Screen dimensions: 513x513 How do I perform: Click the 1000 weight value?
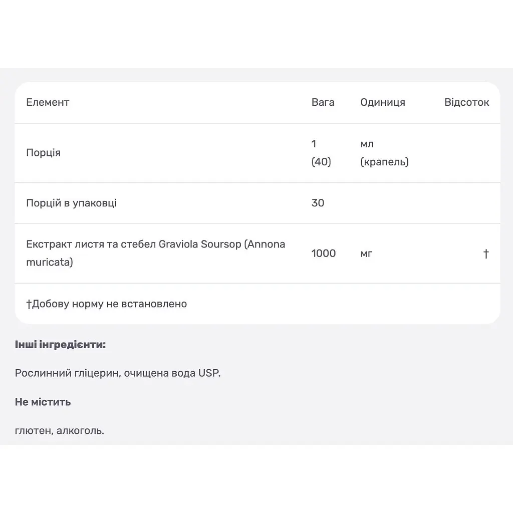coord(324,253)
